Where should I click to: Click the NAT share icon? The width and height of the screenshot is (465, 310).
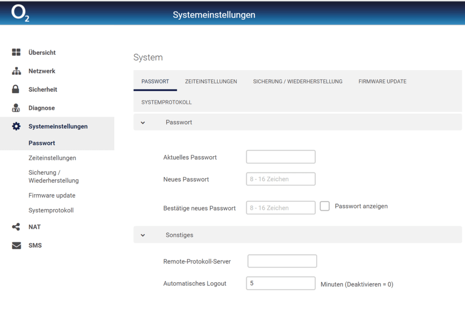[16, 227]
